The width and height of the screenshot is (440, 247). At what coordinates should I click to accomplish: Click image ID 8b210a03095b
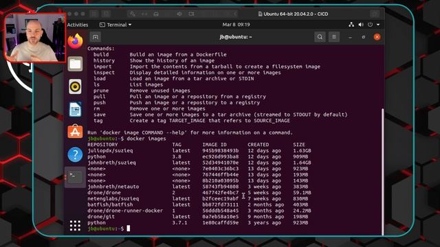(221, 180)
